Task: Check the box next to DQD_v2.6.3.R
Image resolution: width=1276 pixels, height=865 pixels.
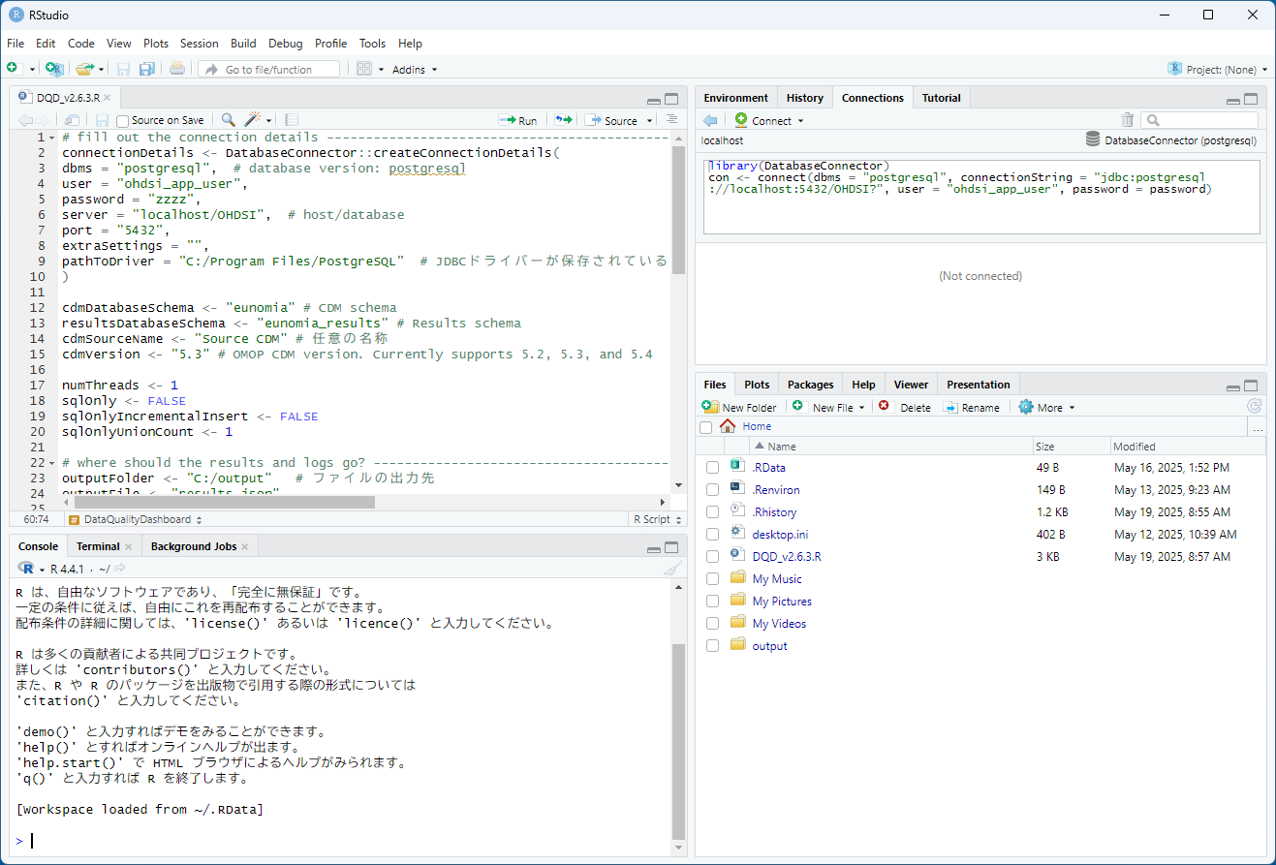Action: tap(712, 557)
